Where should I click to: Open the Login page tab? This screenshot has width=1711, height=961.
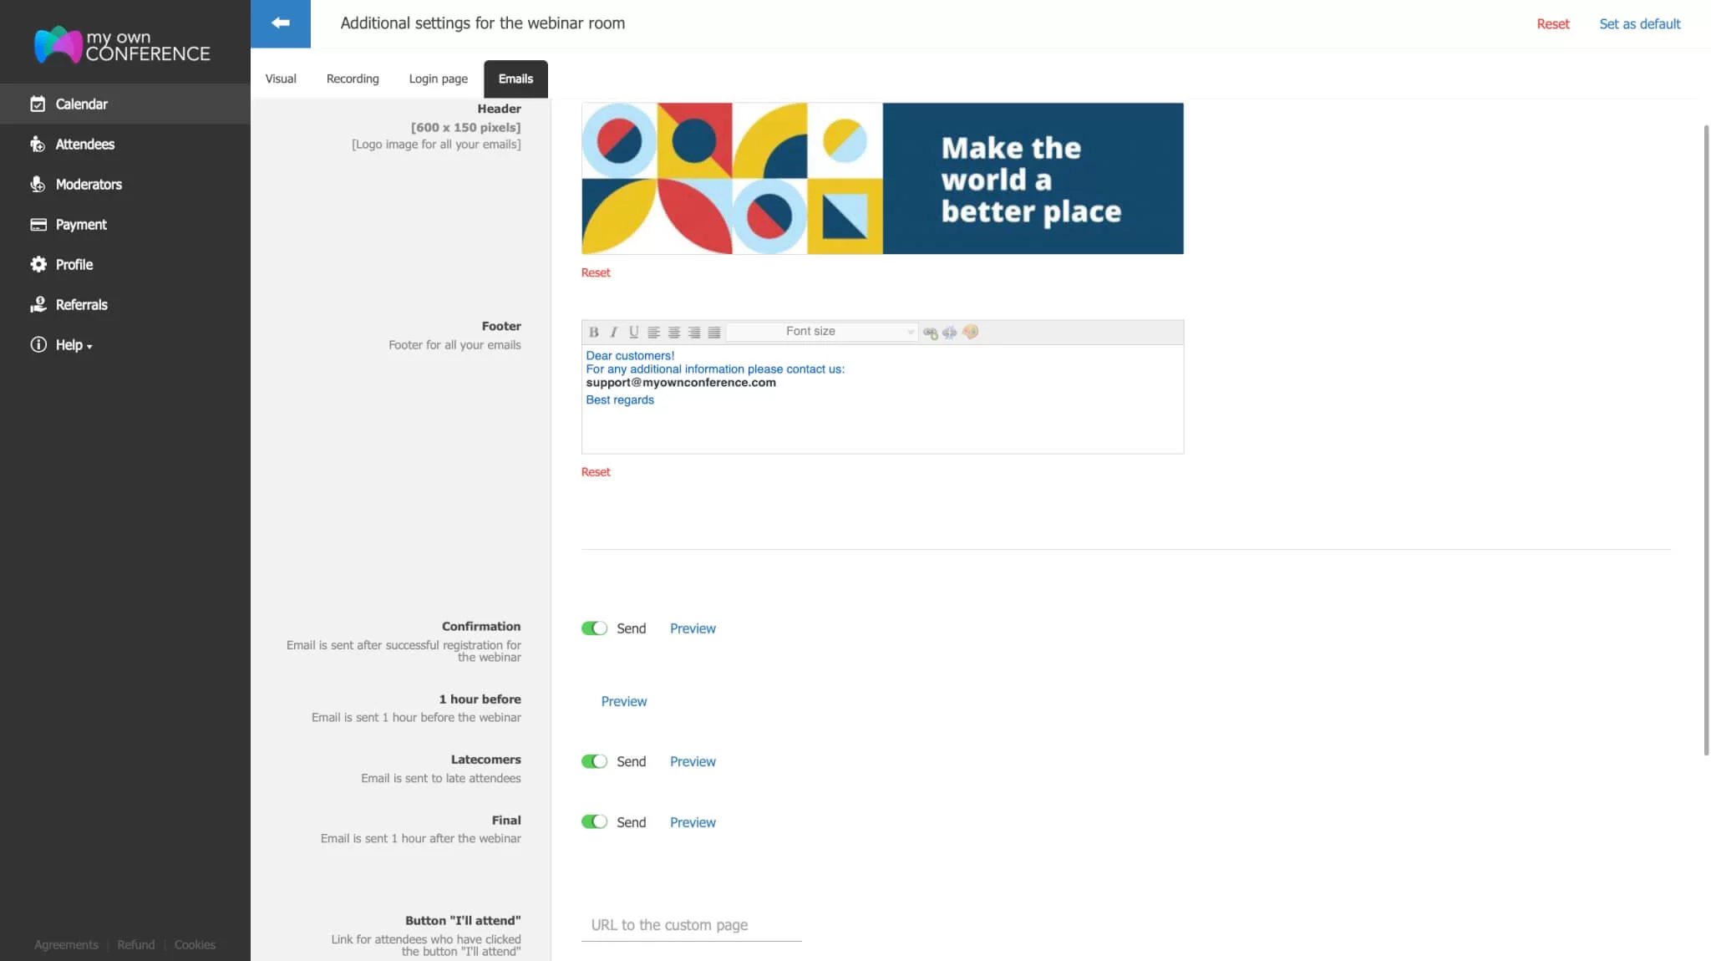click(x=438, y=79)
